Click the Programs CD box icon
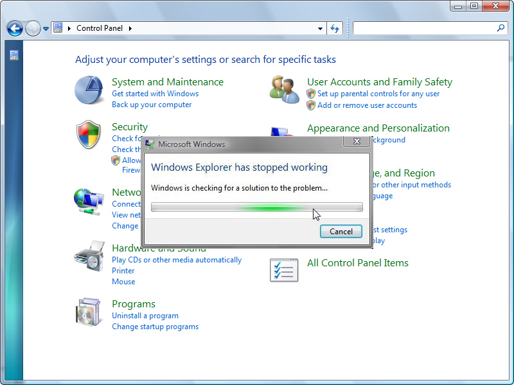Image resolution: width=514 pixels, height=385 pixels. pos(87,312)
